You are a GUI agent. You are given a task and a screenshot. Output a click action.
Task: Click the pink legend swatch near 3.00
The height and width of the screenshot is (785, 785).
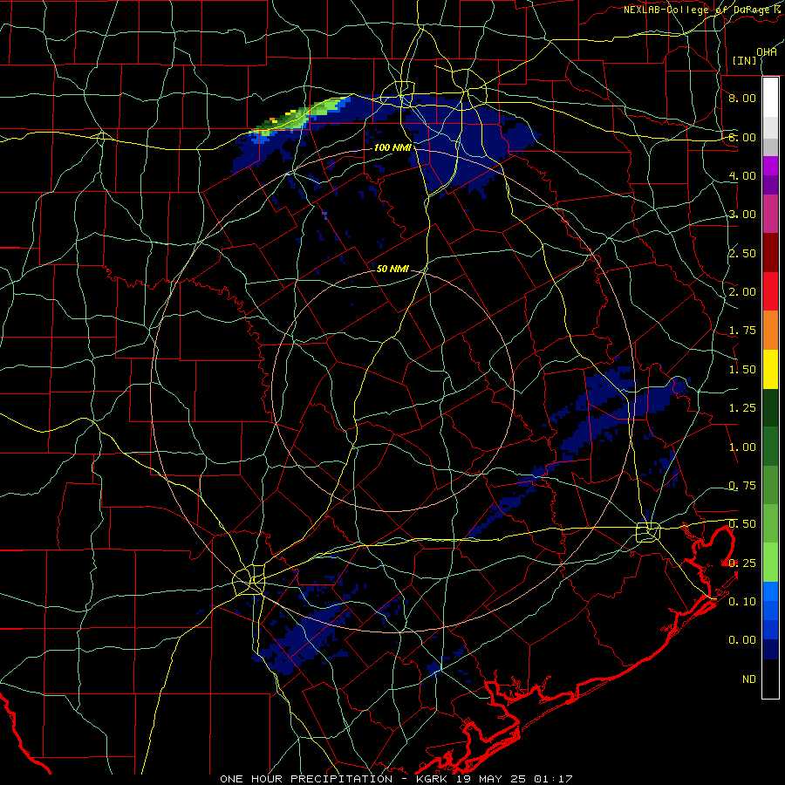tap(770, 214)
